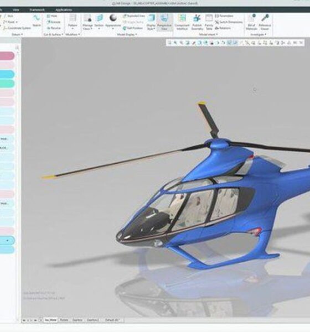Viewport: 310px width, 332px height.
Task: Click Edit Position in Model Display
Action: [133, 28]
